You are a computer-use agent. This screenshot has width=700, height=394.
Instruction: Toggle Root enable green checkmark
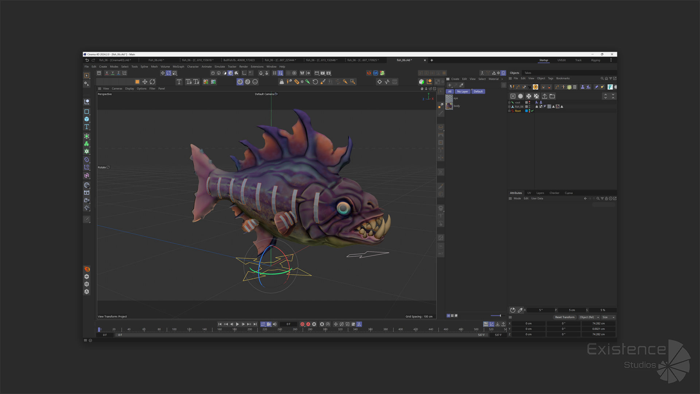point(532,111)
